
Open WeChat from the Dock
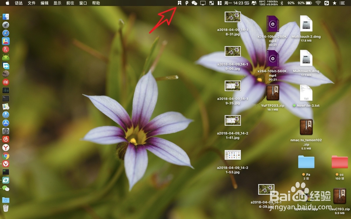6,189
